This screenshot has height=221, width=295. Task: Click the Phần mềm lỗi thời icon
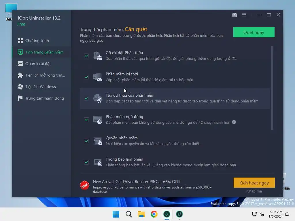pos(98,77)
